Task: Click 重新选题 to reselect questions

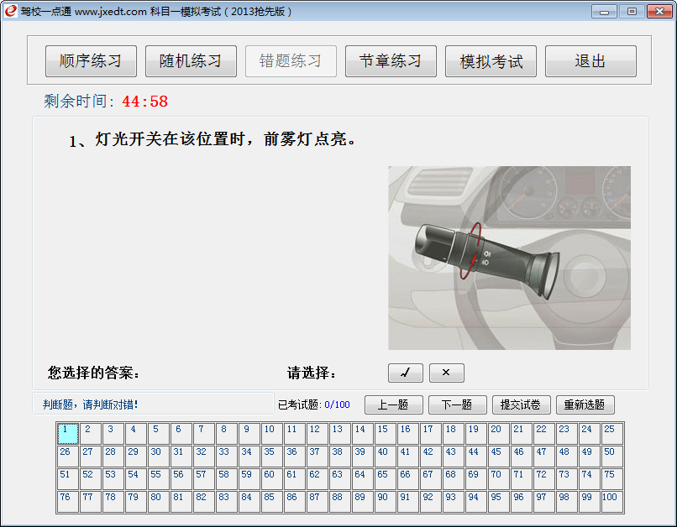Action: coord(585,404)
